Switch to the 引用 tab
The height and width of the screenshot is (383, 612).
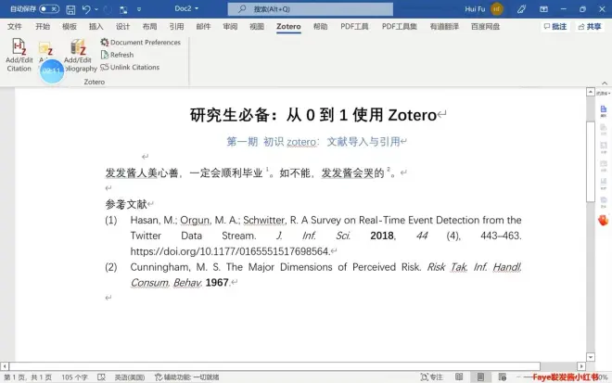tap(176, 26)
